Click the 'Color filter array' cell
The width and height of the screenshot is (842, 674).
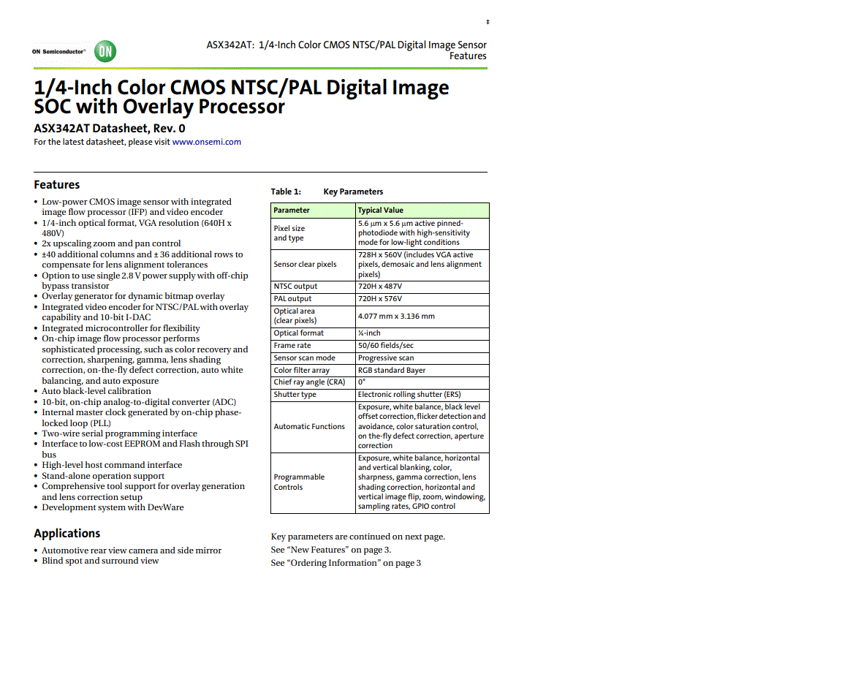click(x=313, y=370)
